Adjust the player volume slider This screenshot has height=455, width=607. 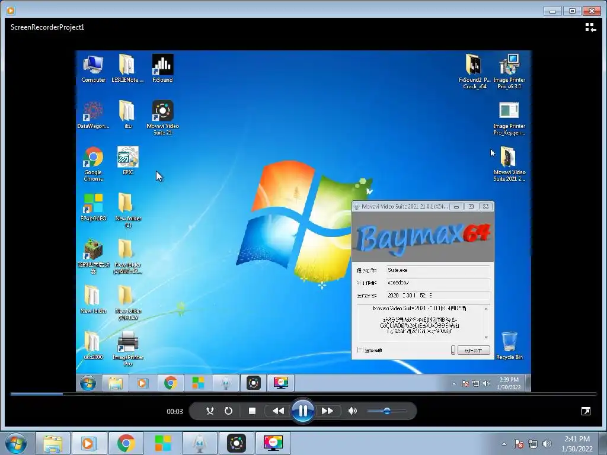386,411
